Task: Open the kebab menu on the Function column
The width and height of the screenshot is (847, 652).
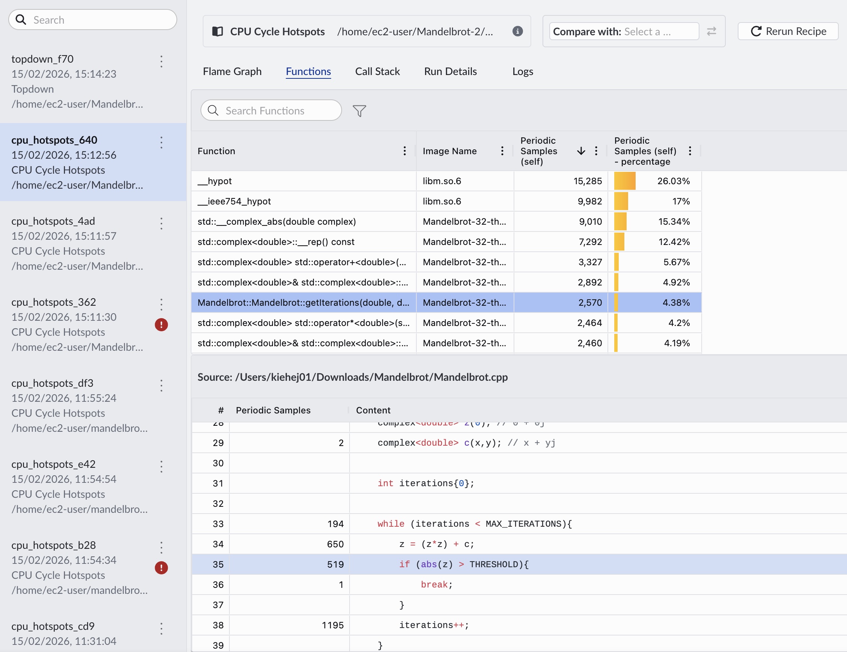Action: point(404,151)
